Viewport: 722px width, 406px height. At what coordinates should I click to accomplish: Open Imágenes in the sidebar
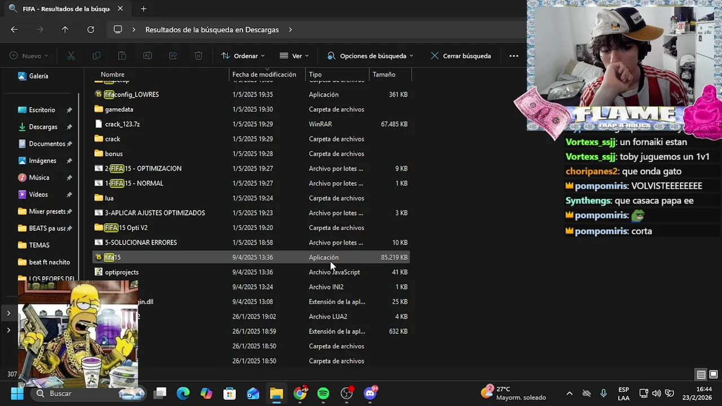(42, 161)
